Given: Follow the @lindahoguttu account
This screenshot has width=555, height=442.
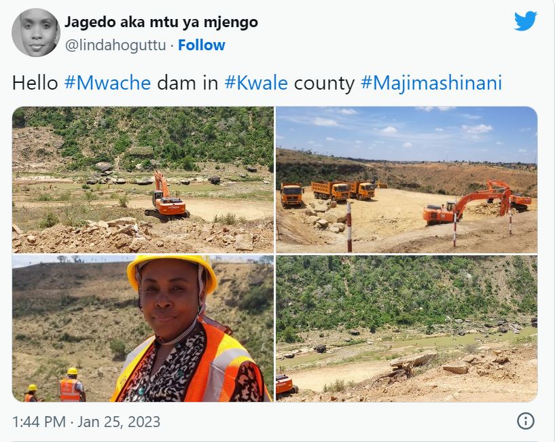Looking at the screenshot, I should (x=201, y=45).
